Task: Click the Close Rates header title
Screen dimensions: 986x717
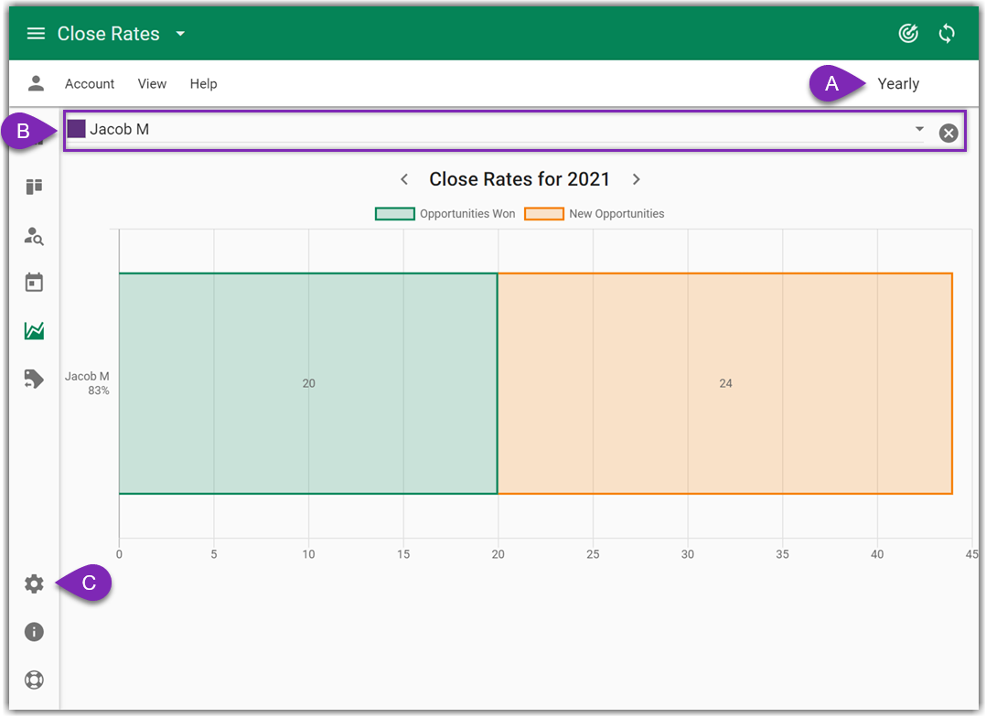Action: [x=108, y=33]
